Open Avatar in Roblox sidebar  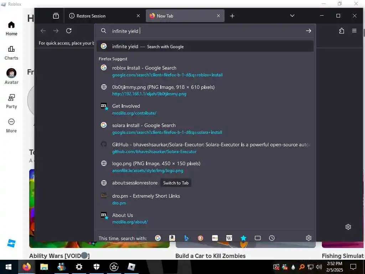[x=11, y=77]
